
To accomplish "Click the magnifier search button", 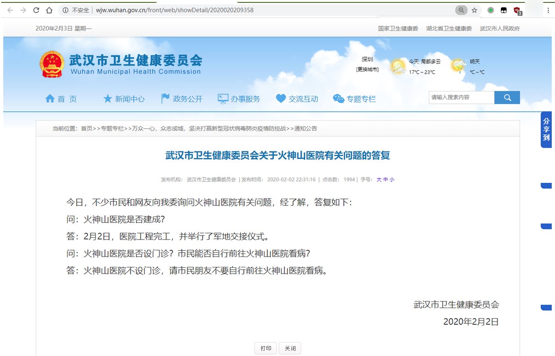I will tap(507, 97).
